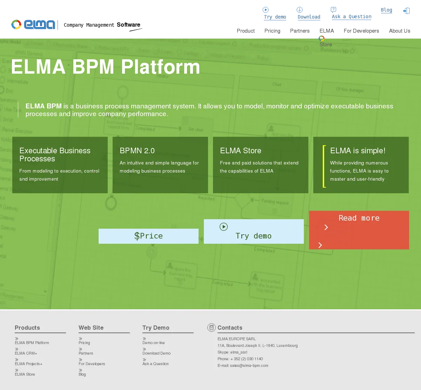Click the double chevron above ELMA Projects+
The height and width of the screenshot is (390, 421).
pyautogui.click(x=16, y=360)
